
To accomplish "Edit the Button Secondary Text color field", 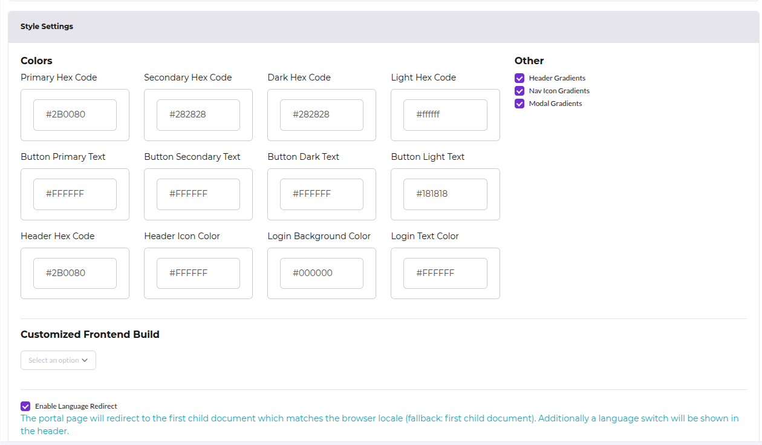I will [198, 194].
